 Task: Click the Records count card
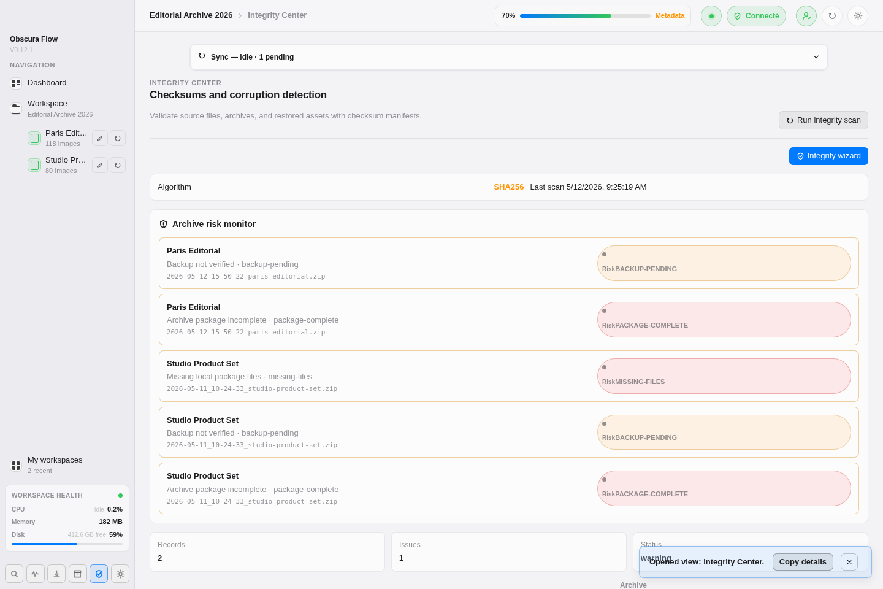pos(267,552)
